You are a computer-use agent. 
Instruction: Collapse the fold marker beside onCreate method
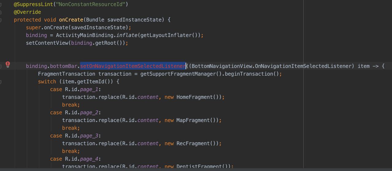1,20
